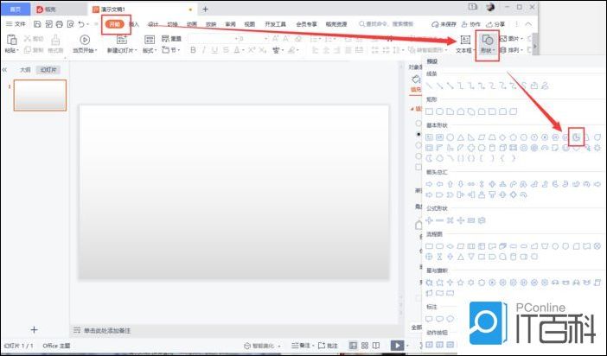
Task: Open the Picture (图片) dropdown
Action: [x=511, y=39]
